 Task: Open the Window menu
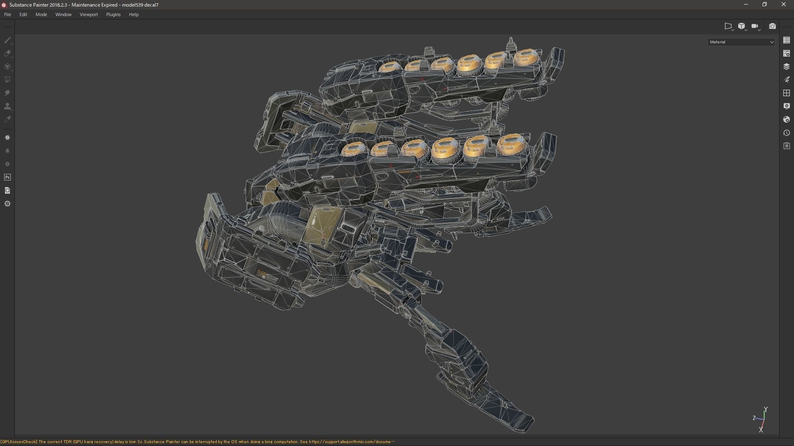[63, 14]
